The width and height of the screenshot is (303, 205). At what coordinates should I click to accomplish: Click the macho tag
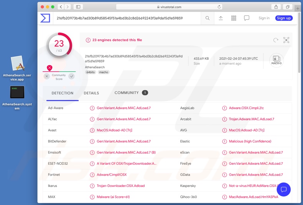104,72
